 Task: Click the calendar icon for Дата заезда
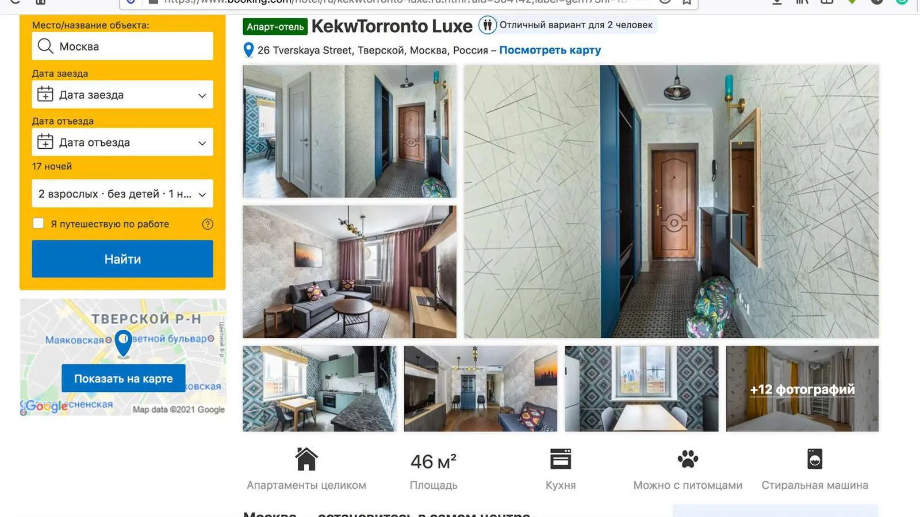tap(45, 94)
